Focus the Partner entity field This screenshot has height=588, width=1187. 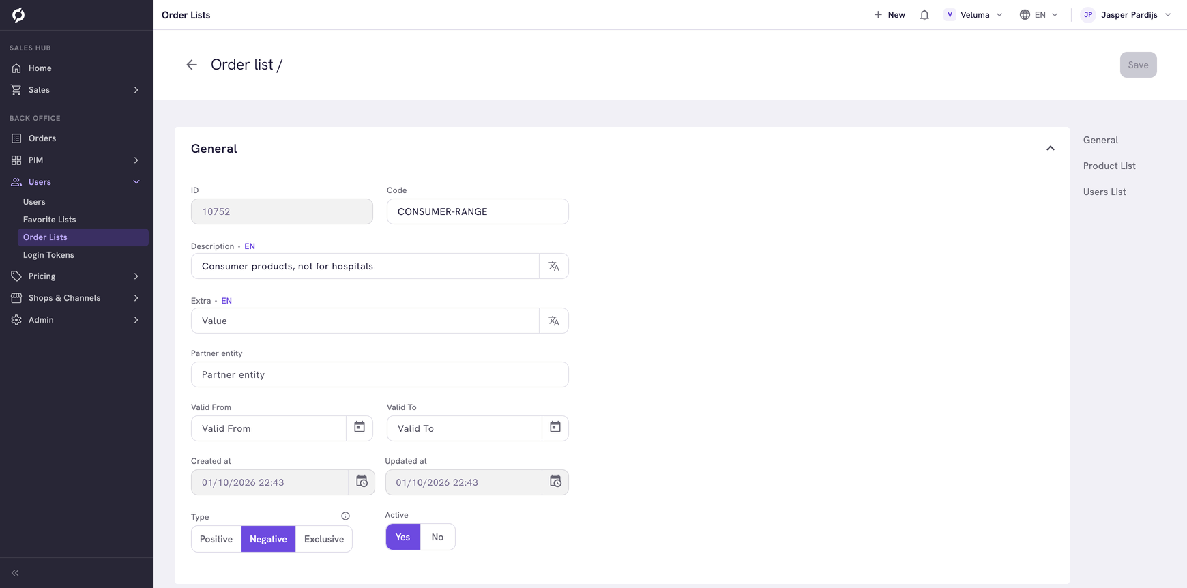tap(380, 374)
